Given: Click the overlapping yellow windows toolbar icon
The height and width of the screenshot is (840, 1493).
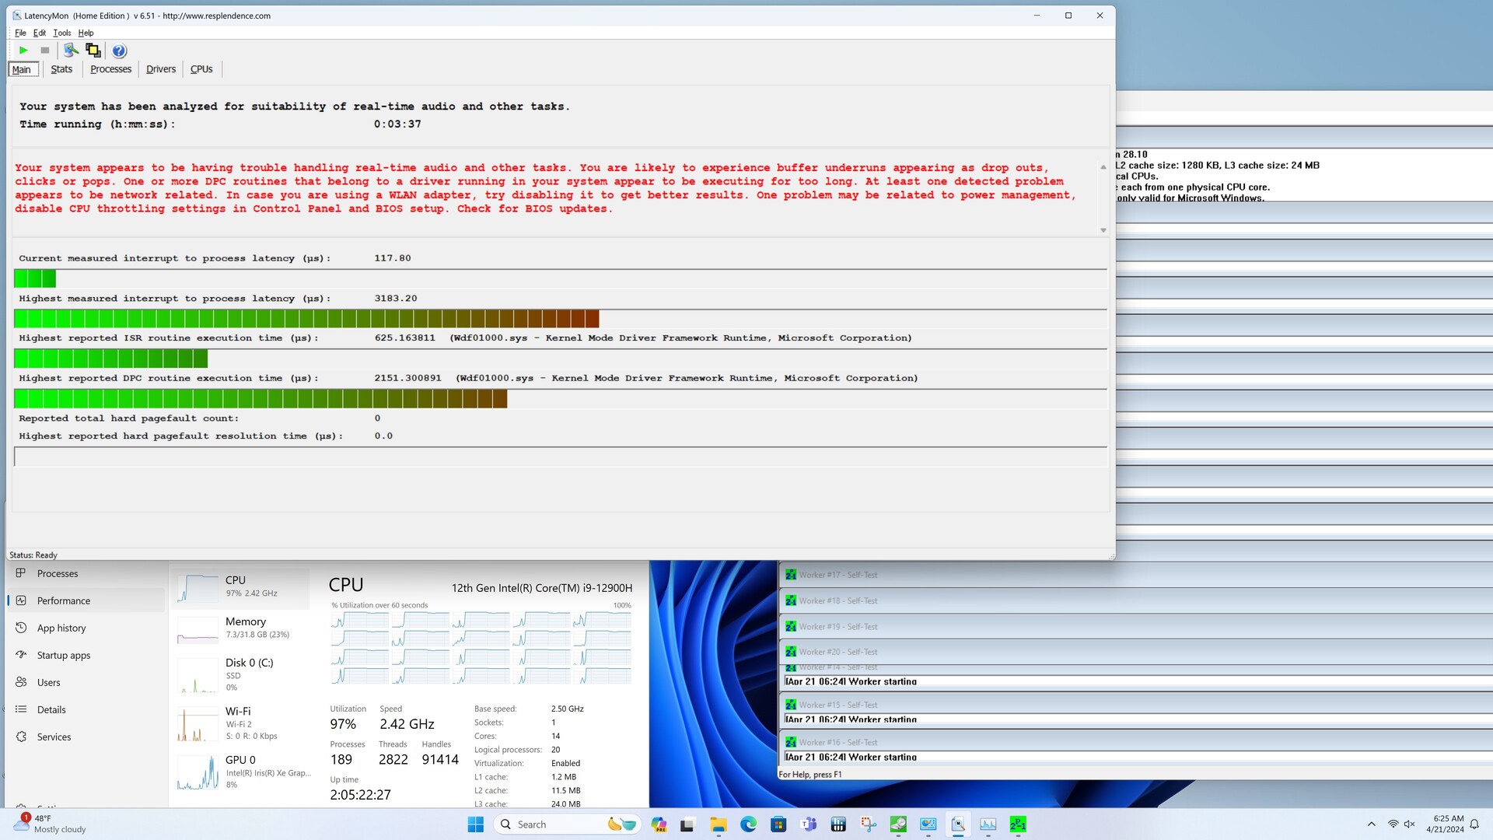Looking at the screenshot, I should (x=93, y=51).
